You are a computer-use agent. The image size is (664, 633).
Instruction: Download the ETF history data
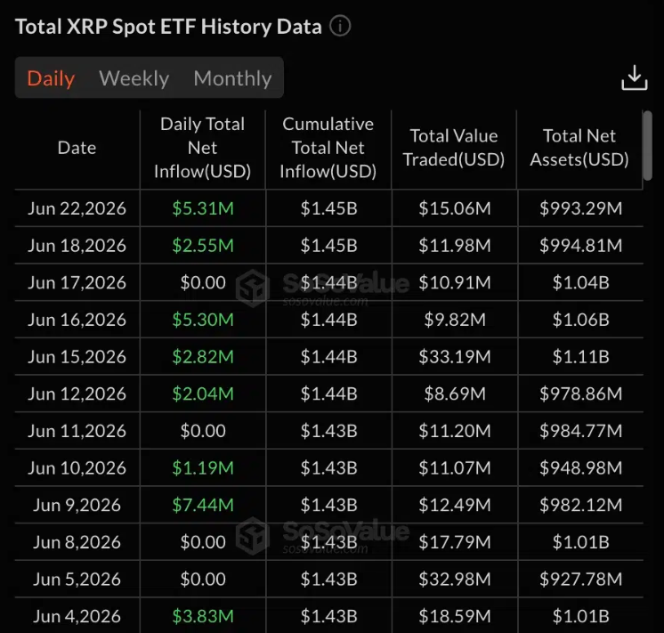coord(634,77)
